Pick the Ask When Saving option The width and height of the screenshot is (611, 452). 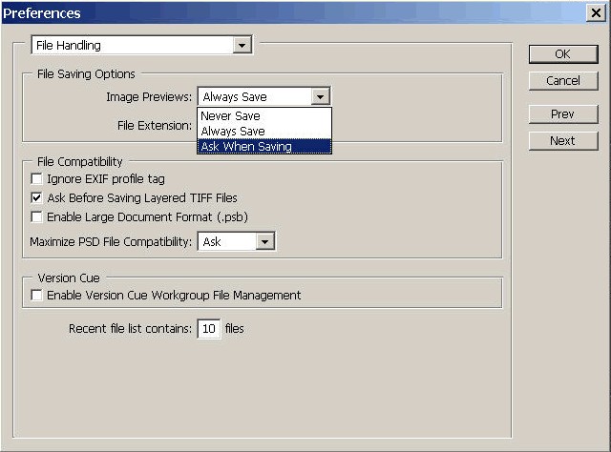point(245,146)
